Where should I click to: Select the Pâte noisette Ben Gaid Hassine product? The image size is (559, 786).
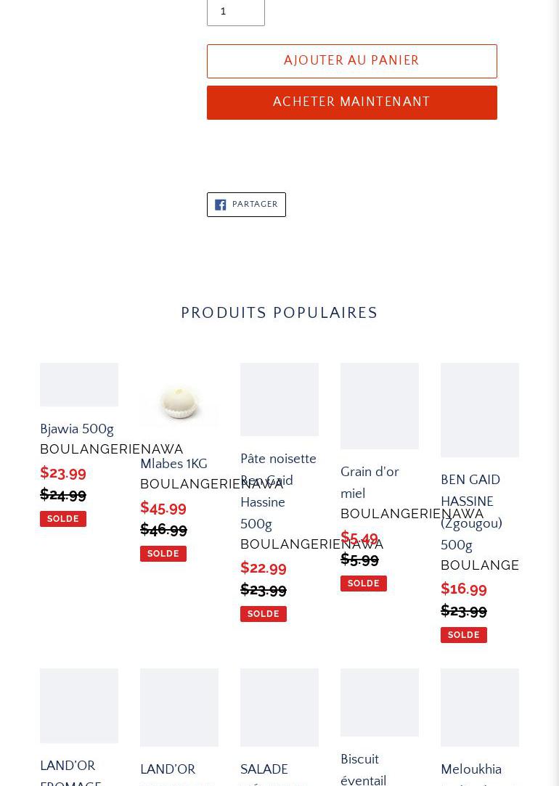click(x=278, y=491)
